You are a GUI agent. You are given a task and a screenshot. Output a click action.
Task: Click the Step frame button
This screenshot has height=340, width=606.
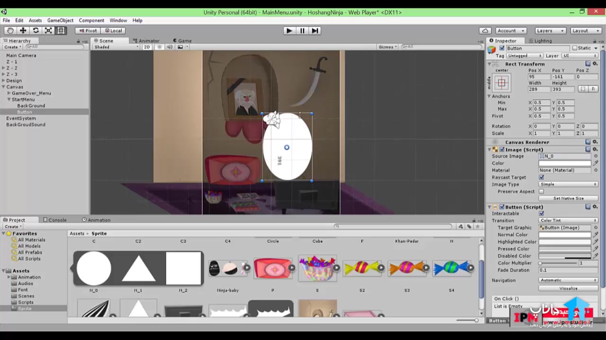click(x=315, y=31)
